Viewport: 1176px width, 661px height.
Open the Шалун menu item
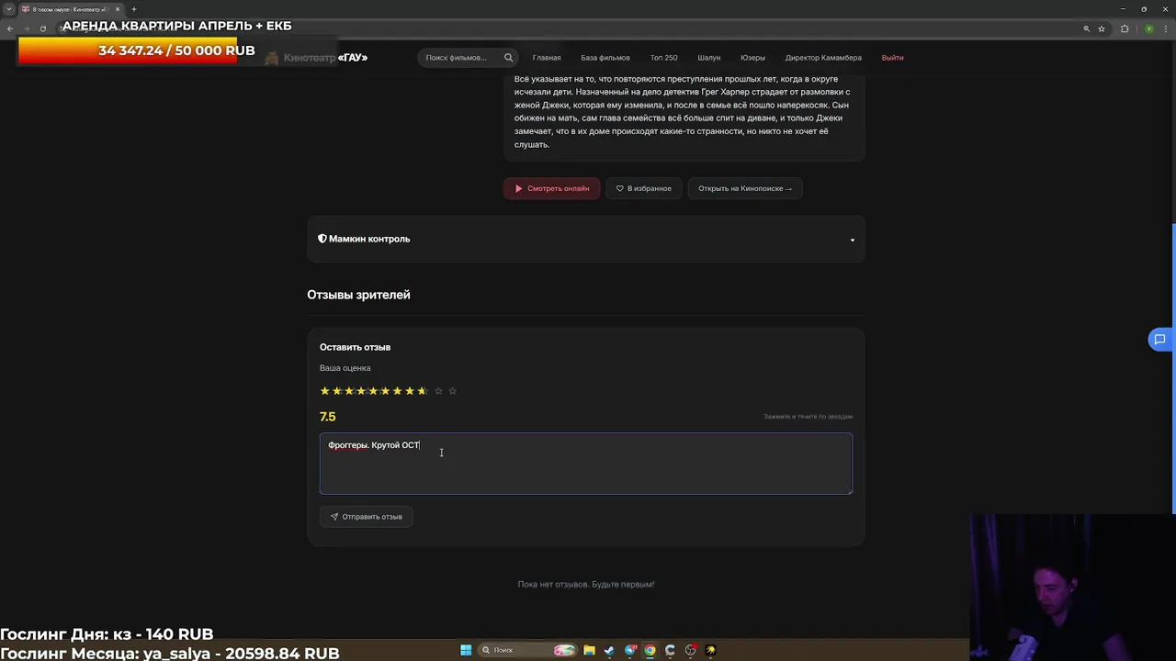click(x=709, y=58)
